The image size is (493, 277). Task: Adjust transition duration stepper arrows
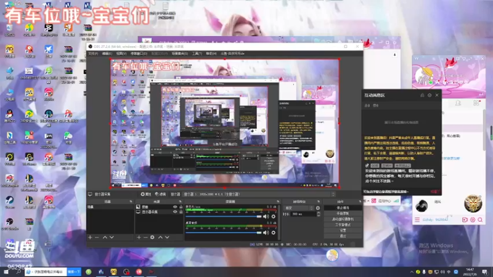coord(319,214)
